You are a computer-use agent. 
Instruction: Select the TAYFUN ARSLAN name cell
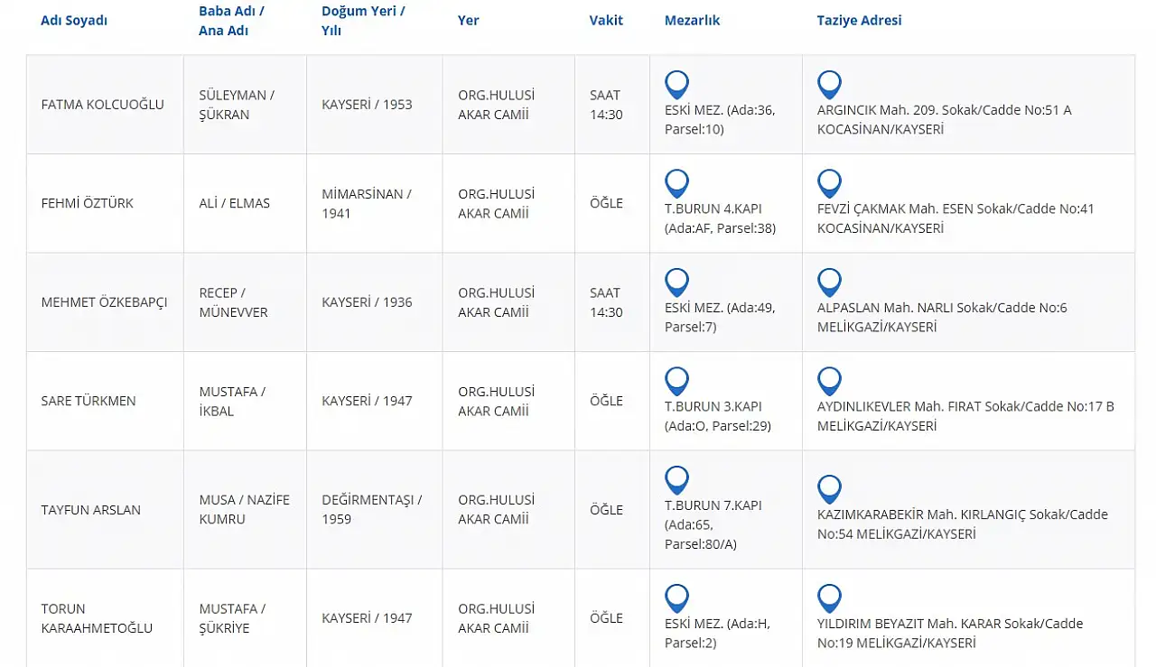pos(91,510)
